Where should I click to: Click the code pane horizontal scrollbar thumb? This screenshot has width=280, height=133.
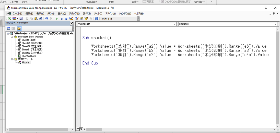click(94, 129)
